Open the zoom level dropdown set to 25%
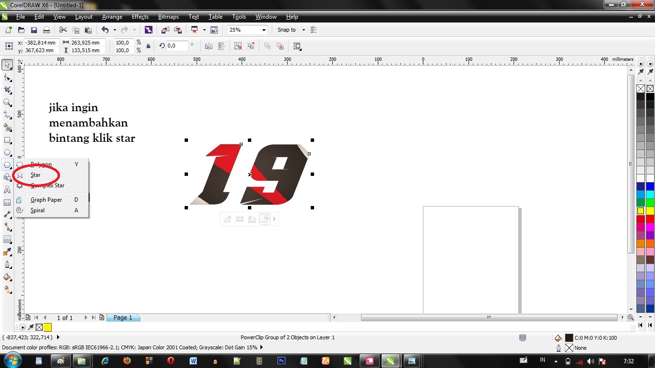Viewport: 655px width, 368px height. pos(247,30)
